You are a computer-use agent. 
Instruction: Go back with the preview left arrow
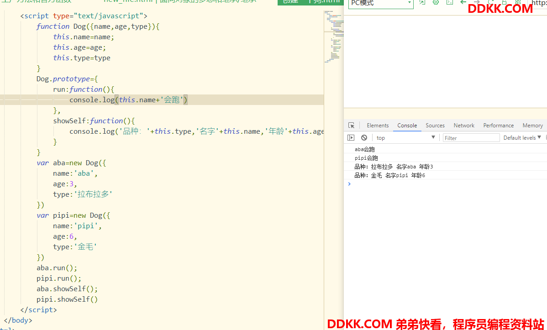click(463, 2)
